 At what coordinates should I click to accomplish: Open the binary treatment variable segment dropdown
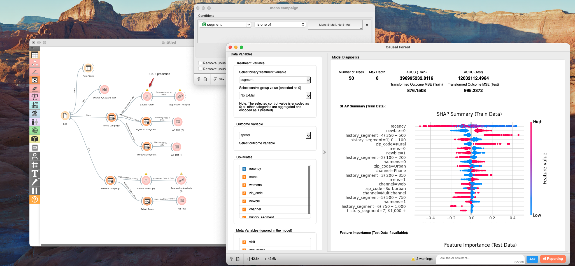tap(275, 80)
